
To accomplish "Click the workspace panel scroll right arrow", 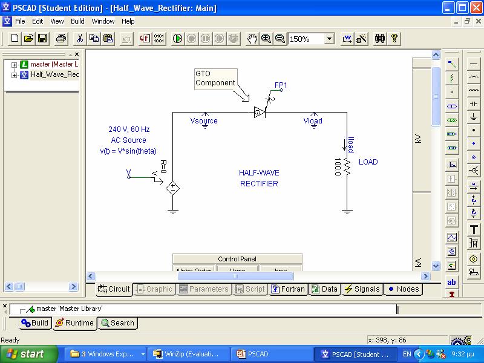I will 73,286.
